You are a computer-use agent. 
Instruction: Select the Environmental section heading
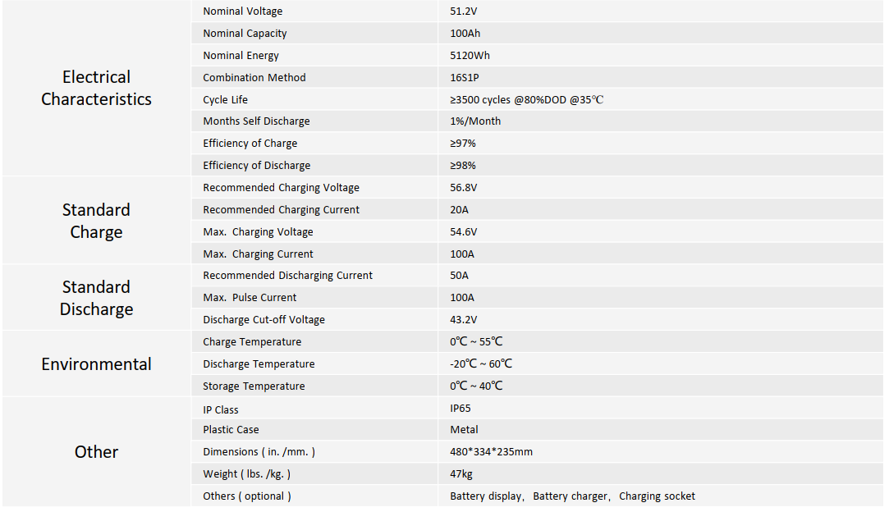(x=96, y=364)
